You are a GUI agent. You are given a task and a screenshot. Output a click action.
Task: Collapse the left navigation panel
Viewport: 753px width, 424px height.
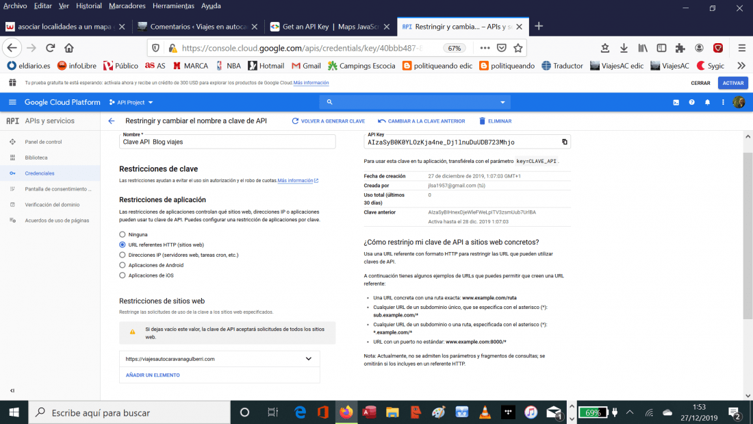[12, 390]
